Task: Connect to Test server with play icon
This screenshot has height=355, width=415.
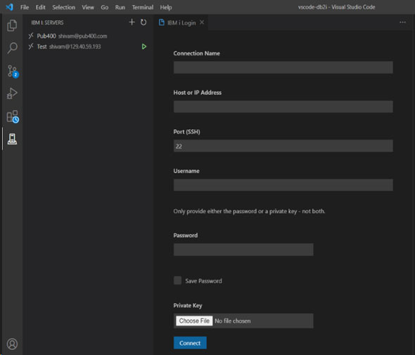Action: (x=144, y=47)
